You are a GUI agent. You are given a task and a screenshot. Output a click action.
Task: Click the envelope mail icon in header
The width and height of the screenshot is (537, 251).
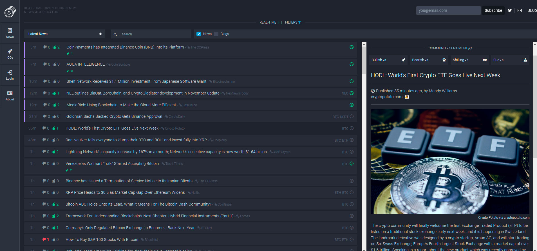(x=520, y=10)
